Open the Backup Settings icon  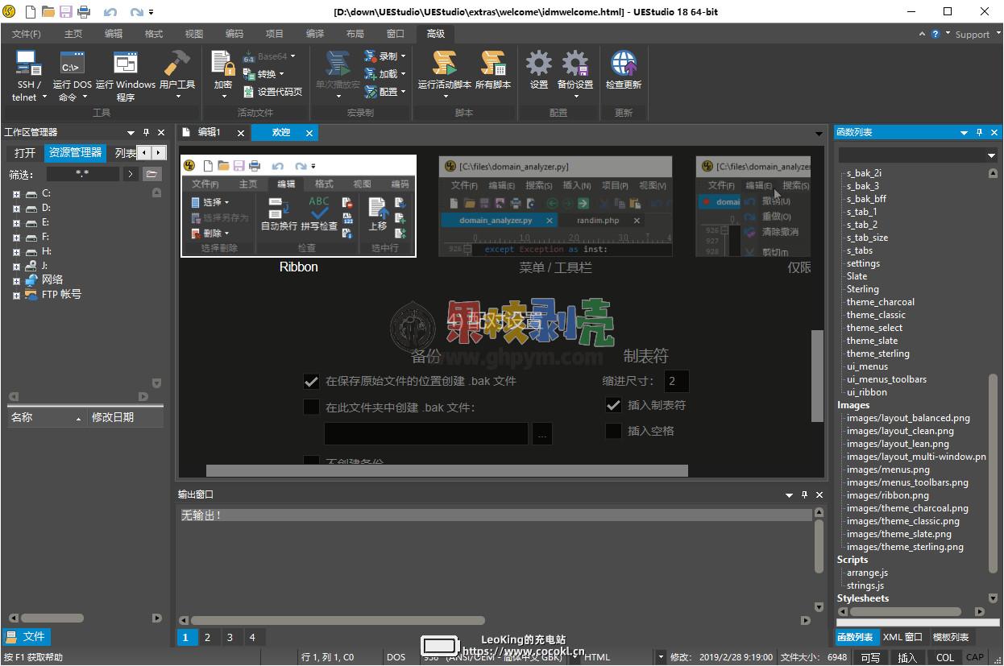(575, 64)
